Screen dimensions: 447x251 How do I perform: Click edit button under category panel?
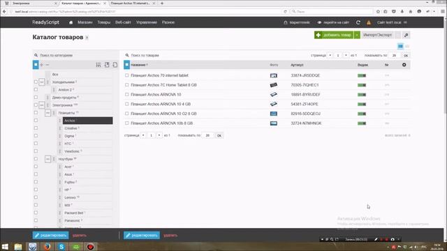[x=50, y=236]
